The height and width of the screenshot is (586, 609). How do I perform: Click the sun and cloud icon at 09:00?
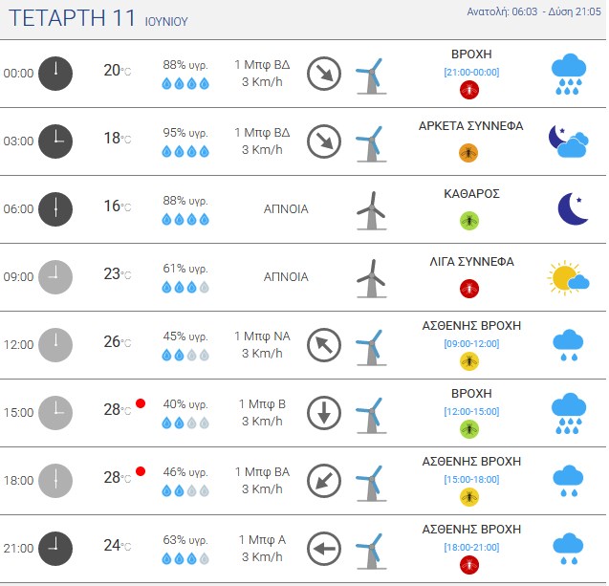568,277
